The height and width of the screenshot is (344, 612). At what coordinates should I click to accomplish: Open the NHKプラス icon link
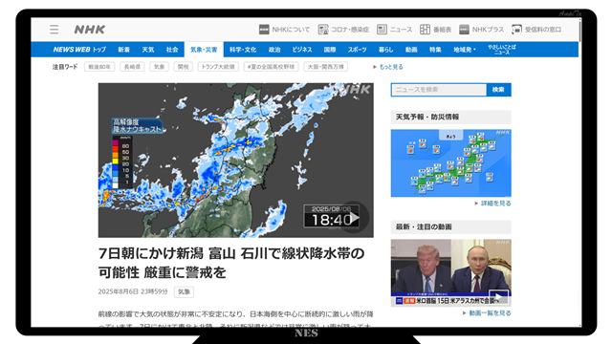(464, 30)
